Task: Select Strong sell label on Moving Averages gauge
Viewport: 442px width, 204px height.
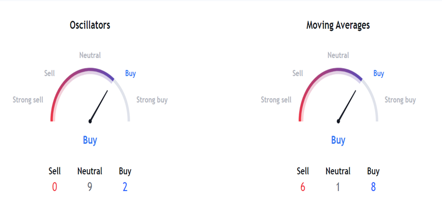Action: click(x=276, y=100)
